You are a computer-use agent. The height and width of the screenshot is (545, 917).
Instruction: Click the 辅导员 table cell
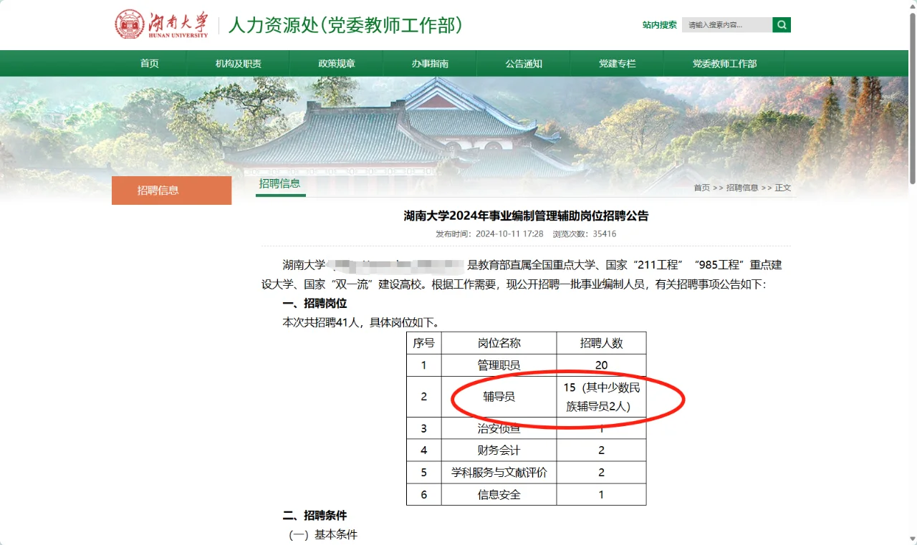pos(499,397)
